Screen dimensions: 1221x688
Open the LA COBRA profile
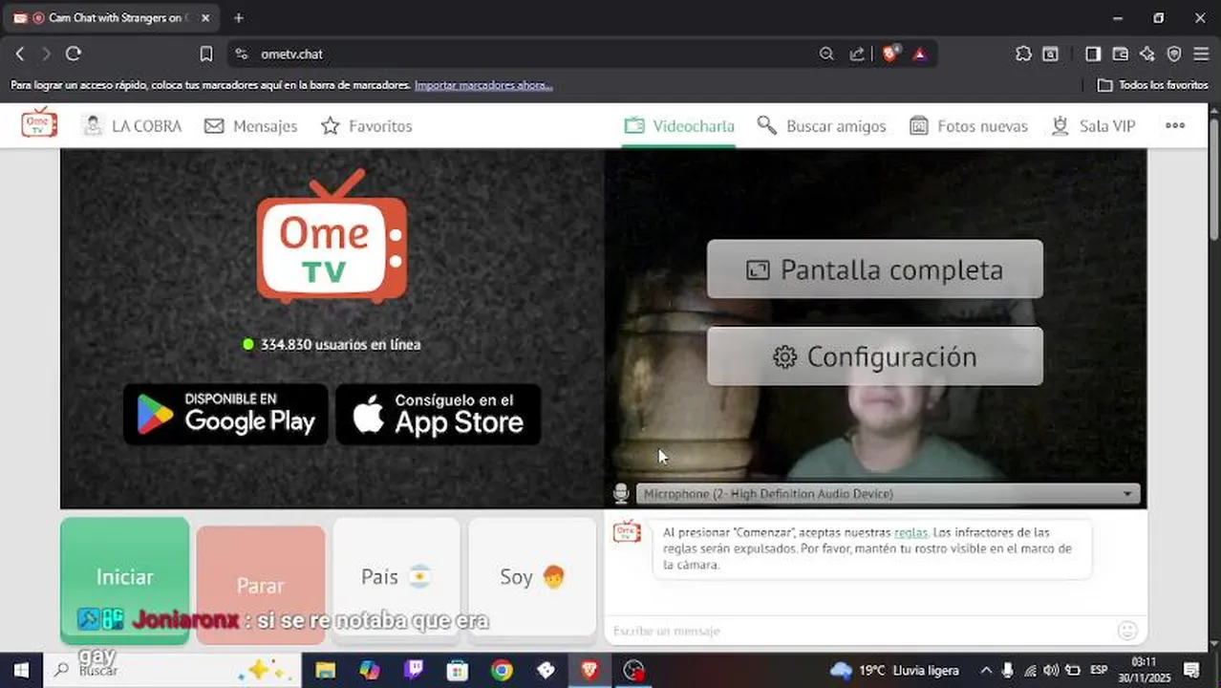(x=132, y=126)
